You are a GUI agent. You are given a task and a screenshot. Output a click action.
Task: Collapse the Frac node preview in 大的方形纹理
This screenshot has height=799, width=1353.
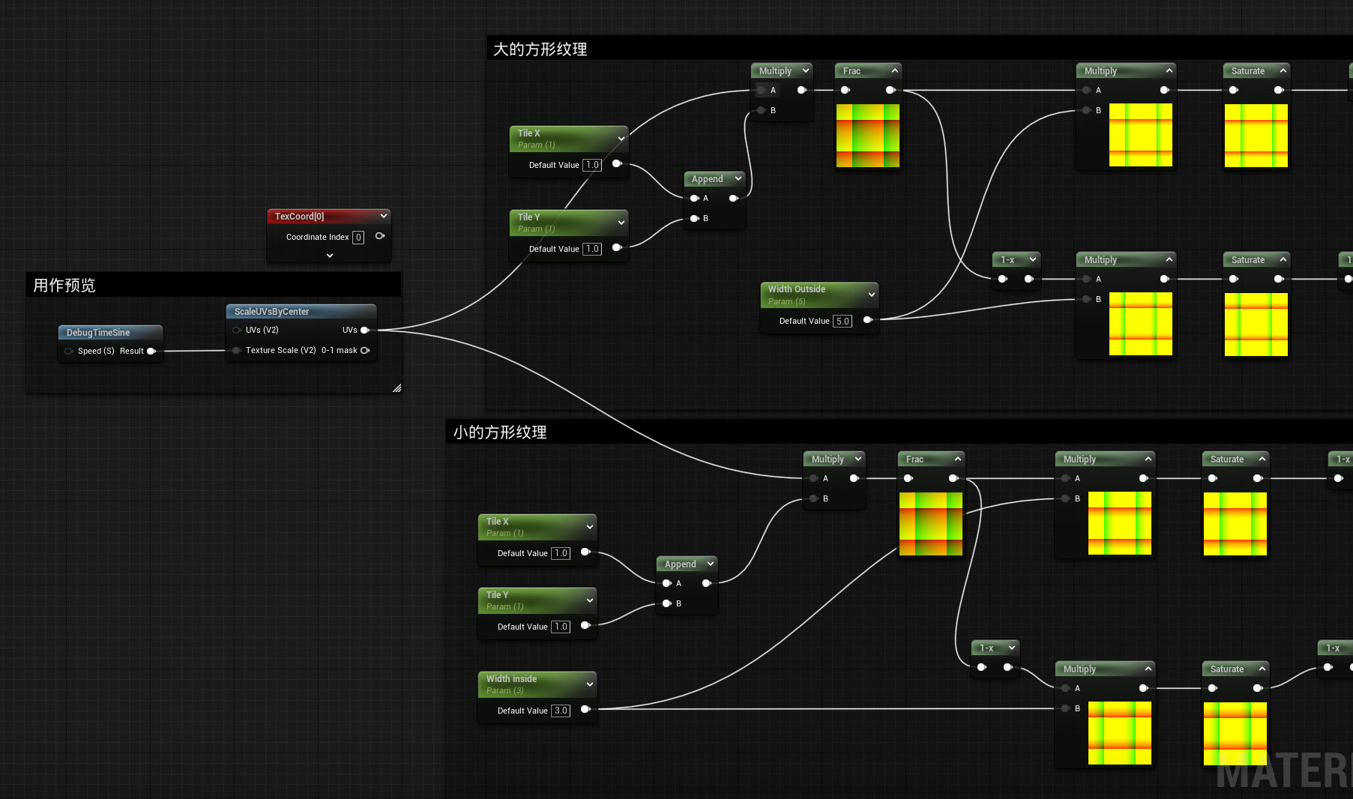(895, 70)
